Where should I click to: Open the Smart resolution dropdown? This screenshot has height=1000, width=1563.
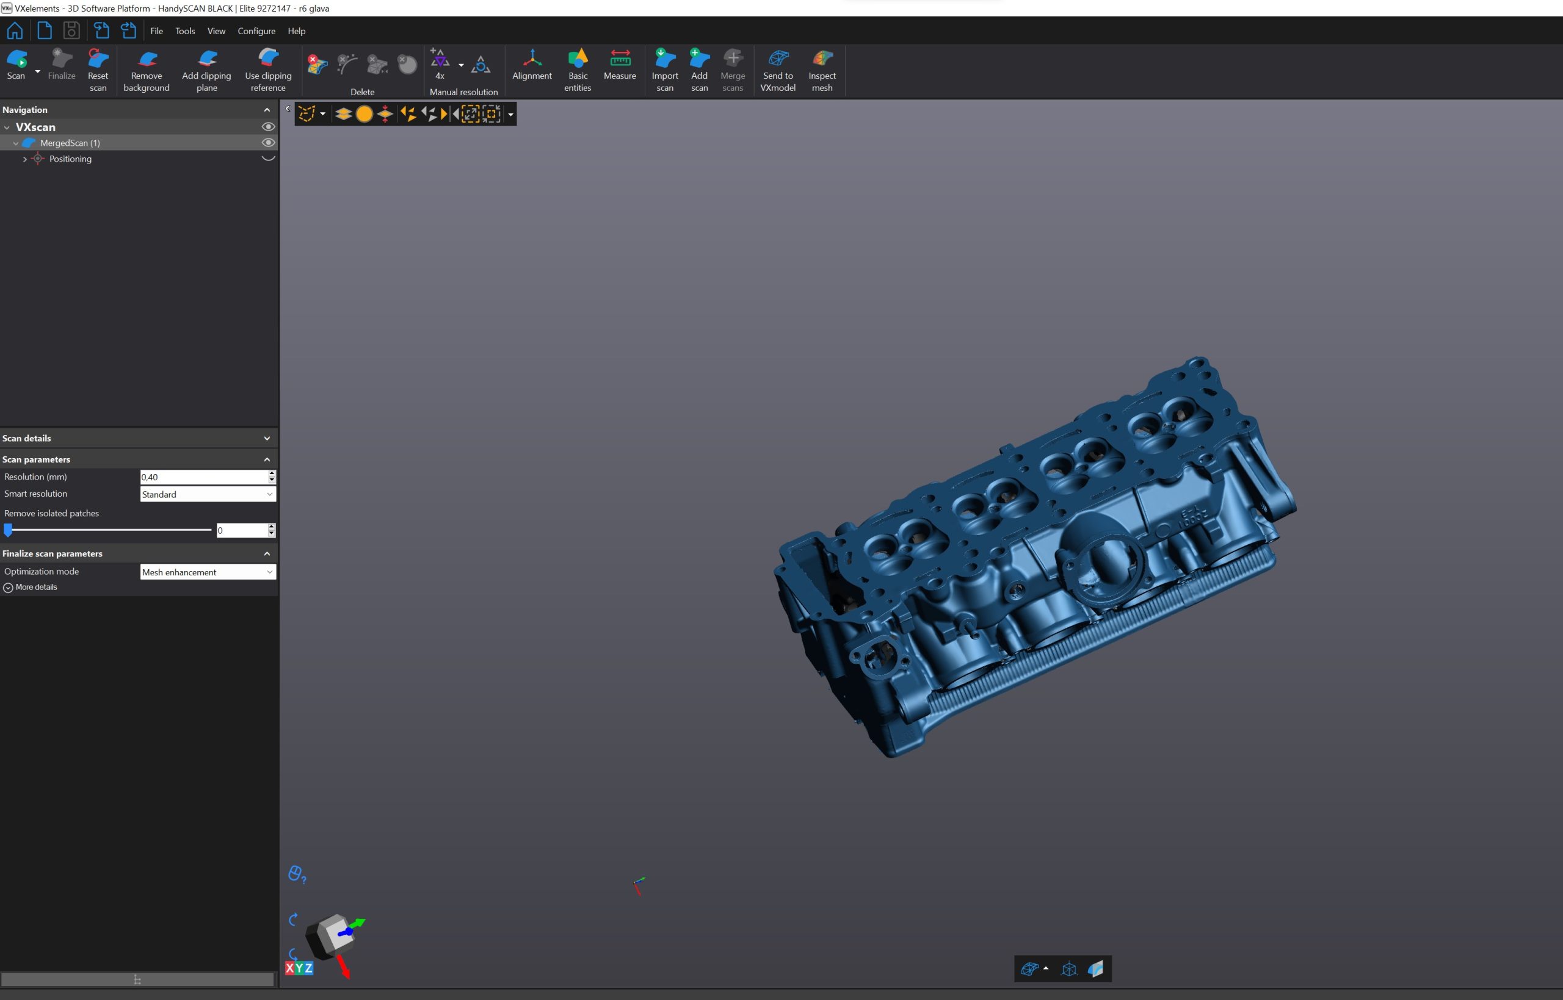tap(206, 494)
